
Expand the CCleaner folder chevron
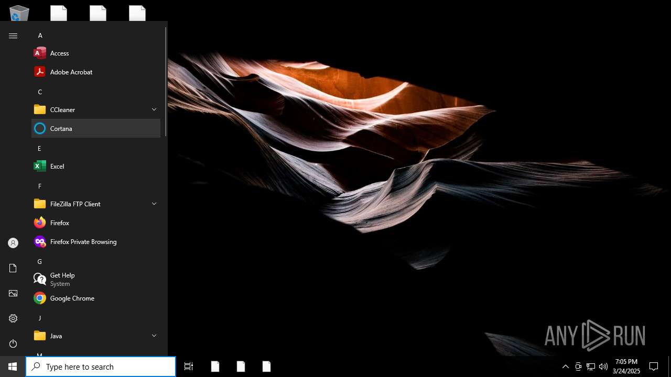click(154, 109)
